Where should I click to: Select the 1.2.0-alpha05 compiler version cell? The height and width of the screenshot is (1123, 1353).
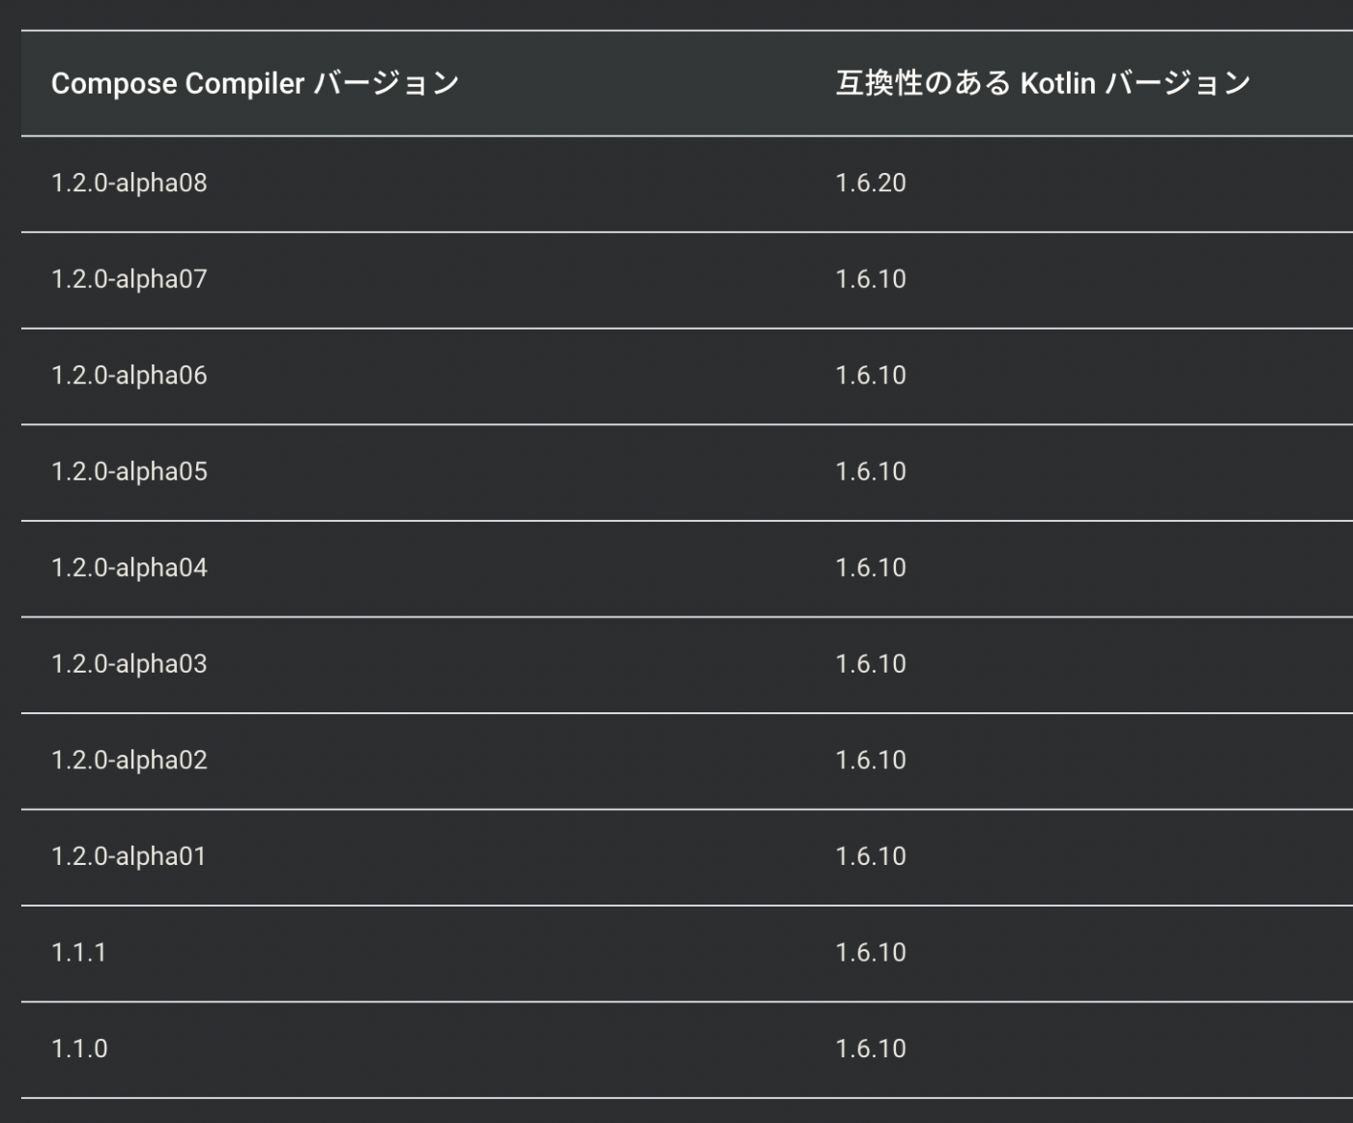[130, 472]
